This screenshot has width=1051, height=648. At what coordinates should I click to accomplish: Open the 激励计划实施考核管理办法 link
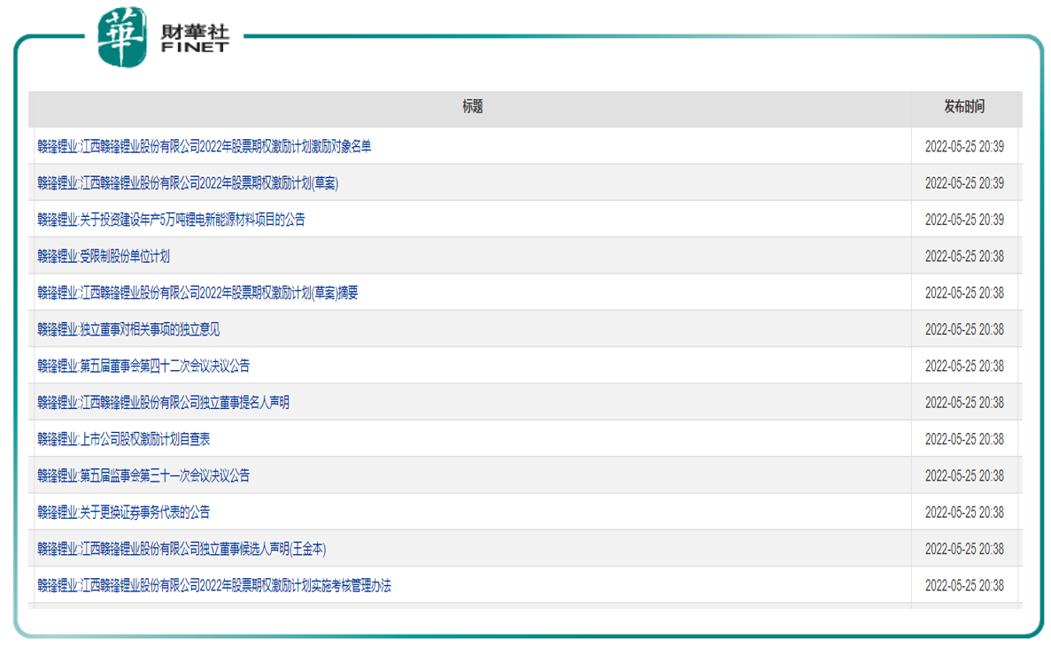(x=214, y=586)
